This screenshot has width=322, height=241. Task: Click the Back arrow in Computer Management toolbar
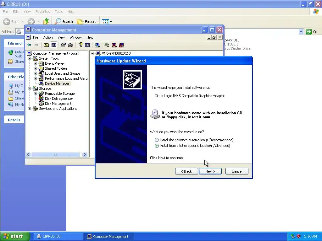(x=29, y=45)
